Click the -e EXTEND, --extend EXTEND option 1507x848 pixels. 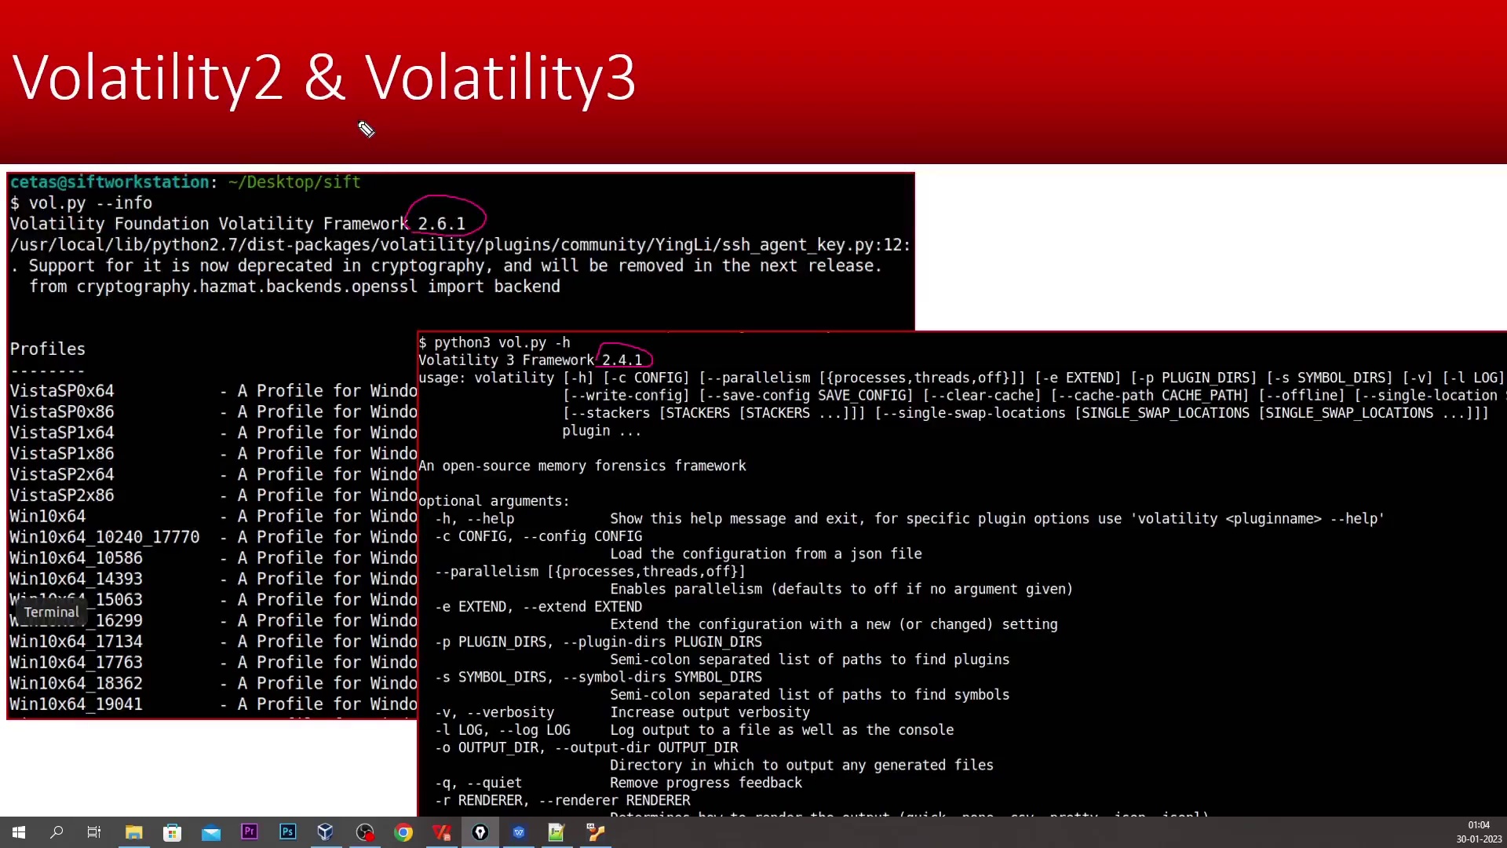538,607
